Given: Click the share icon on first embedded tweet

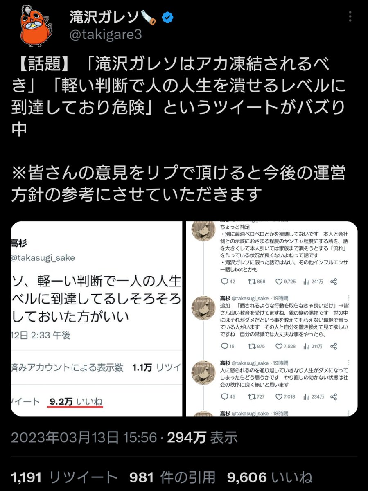Looking at the screenshot, I should coord(334,282).
